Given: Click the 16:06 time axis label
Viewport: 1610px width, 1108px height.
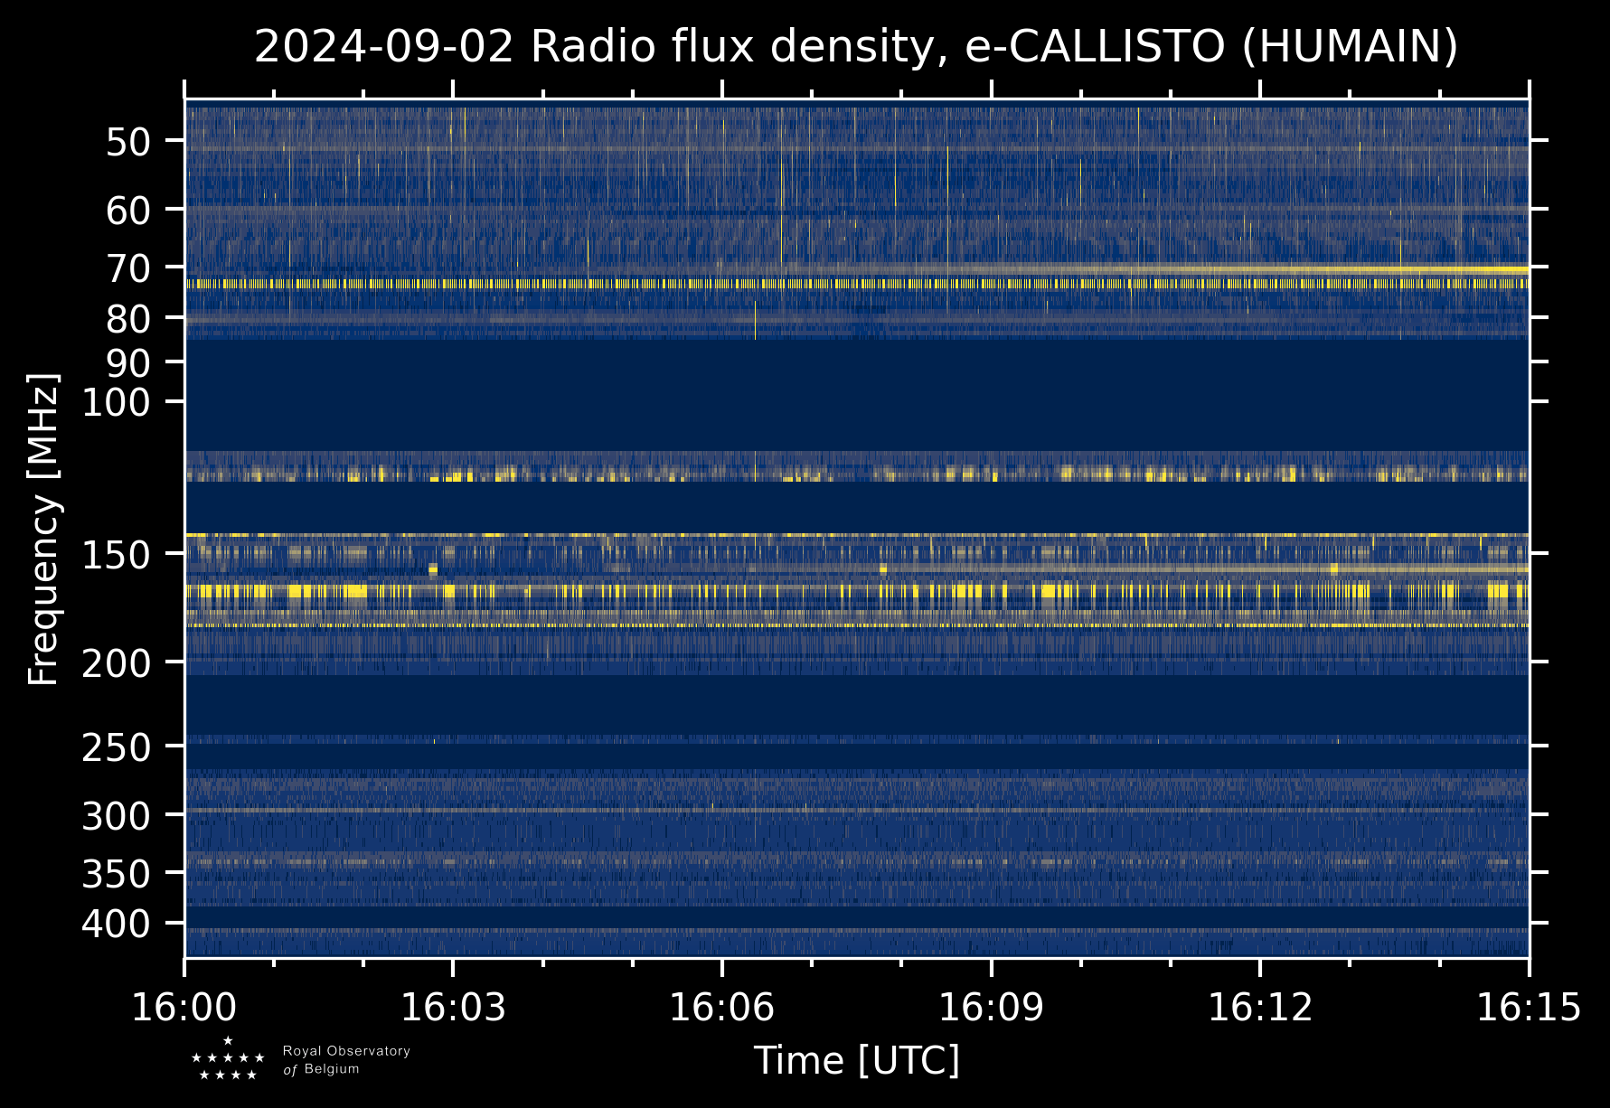Looking at the screenshot, I should tap(721, 1007).
